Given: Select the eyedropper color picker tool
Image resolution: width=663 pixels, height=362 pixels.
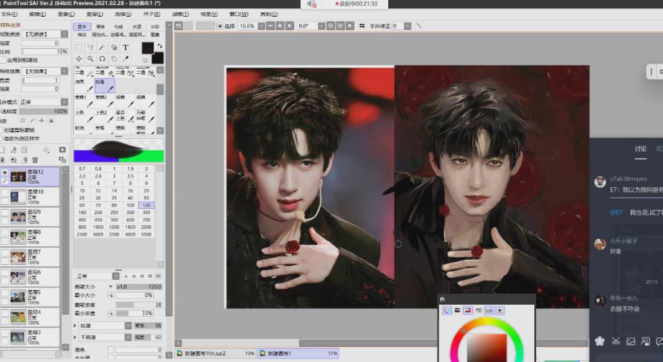Looking at the screenshot, I should [x=126, y=59].
